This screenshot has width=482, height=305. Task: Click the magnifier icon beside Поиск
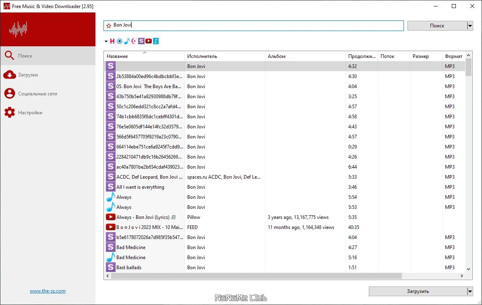(x=10, y=56)
